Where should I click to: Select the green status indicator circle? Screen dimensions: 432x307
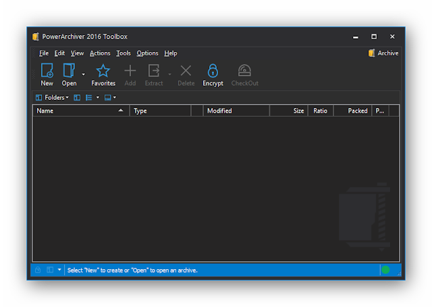385,270
